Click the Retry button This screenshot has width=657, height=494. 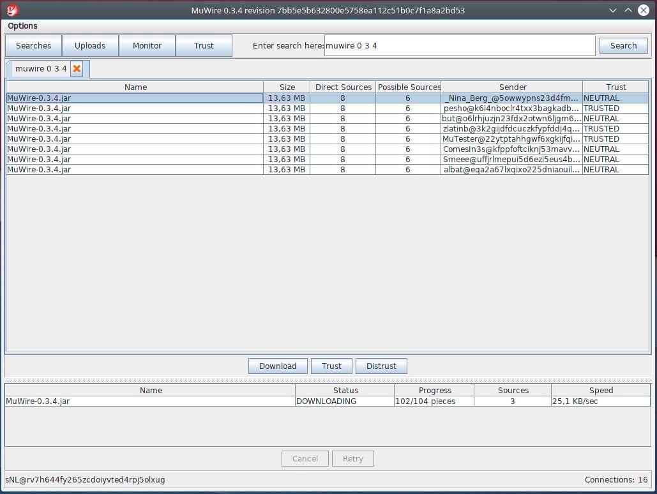[353, 458]
